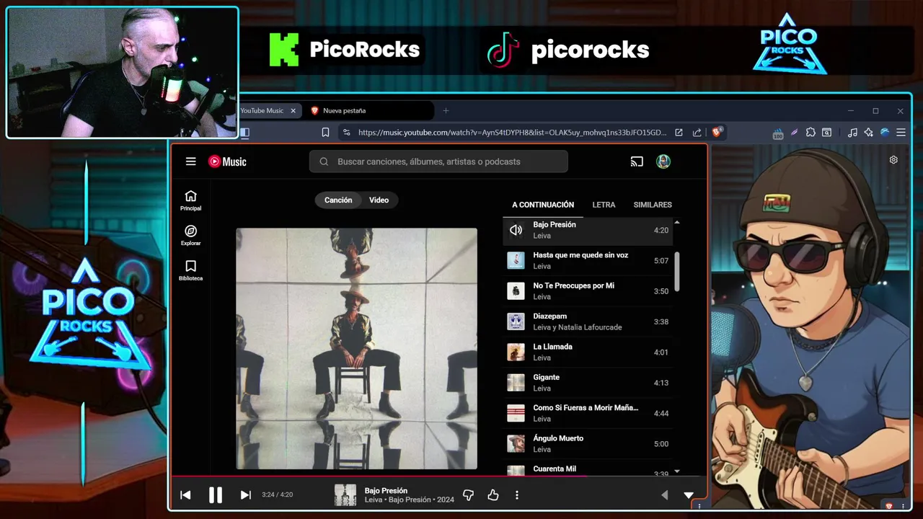Play No Te Preocupes por Mi
This screenshot has width=923, height=519.
588,290
